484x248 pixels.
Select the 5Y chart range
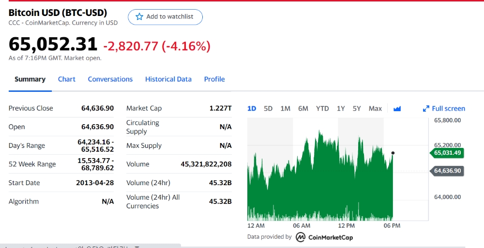[x=357, y=109]
